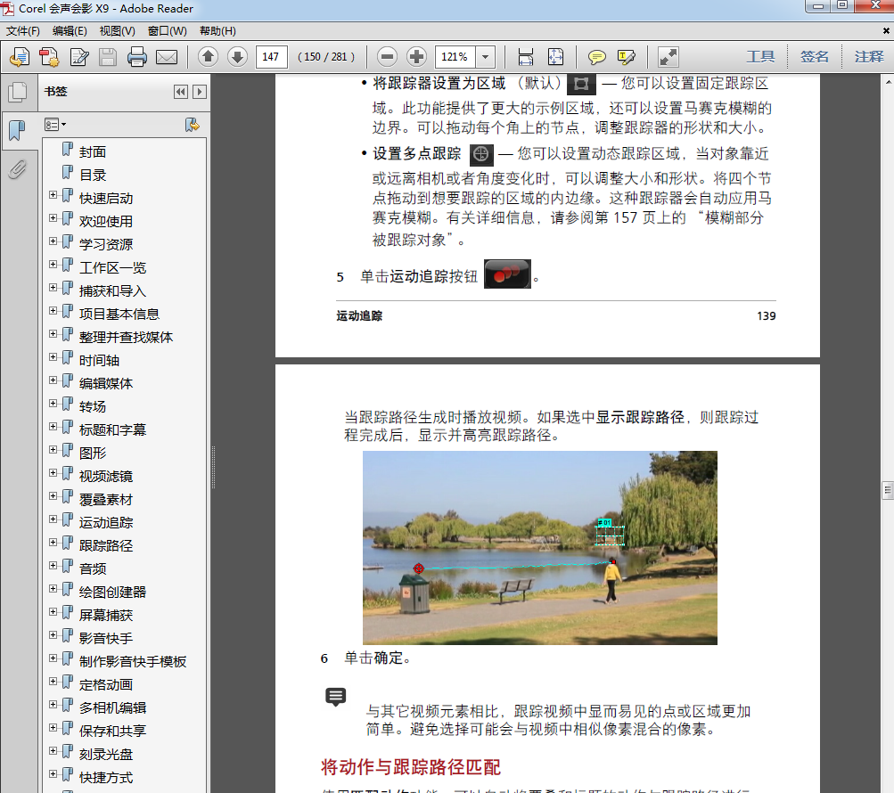
Task: Expand the 工作区一览 bookmark
Action: (x=53, y=265)
